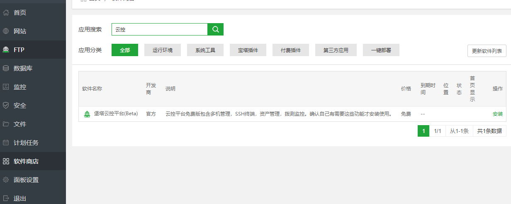
Task: Click page number 1 button
Action: point(423,131)
